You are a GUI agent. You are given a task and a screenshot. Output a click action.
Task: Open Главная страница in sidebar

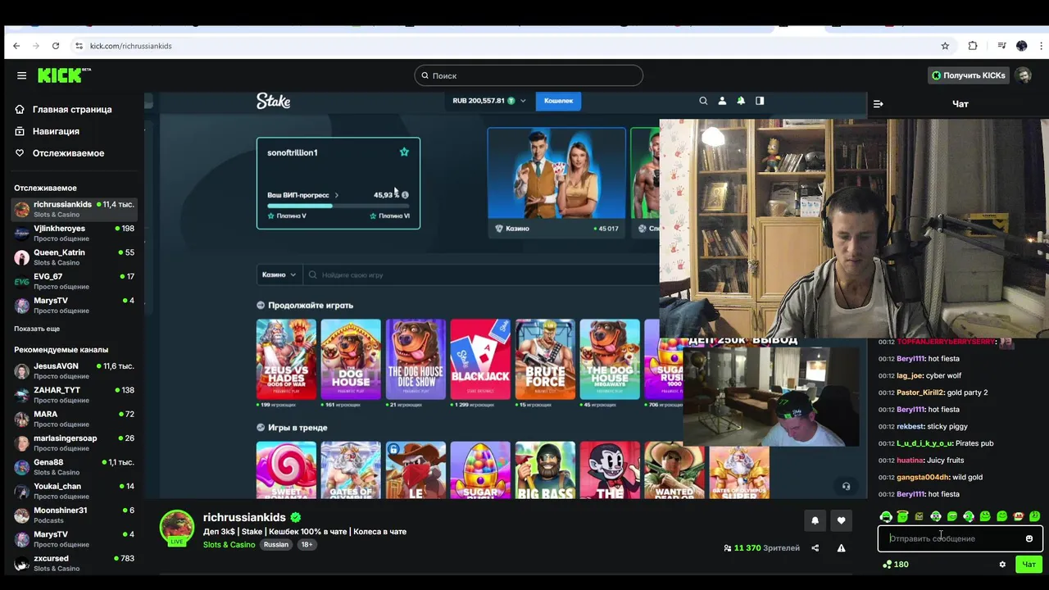pyautogui.click(x=72, y=109)
